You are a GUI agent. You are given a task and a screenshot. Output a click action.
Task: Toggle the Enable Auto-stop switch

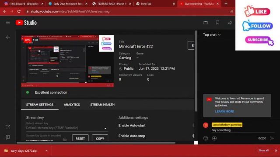193,136
